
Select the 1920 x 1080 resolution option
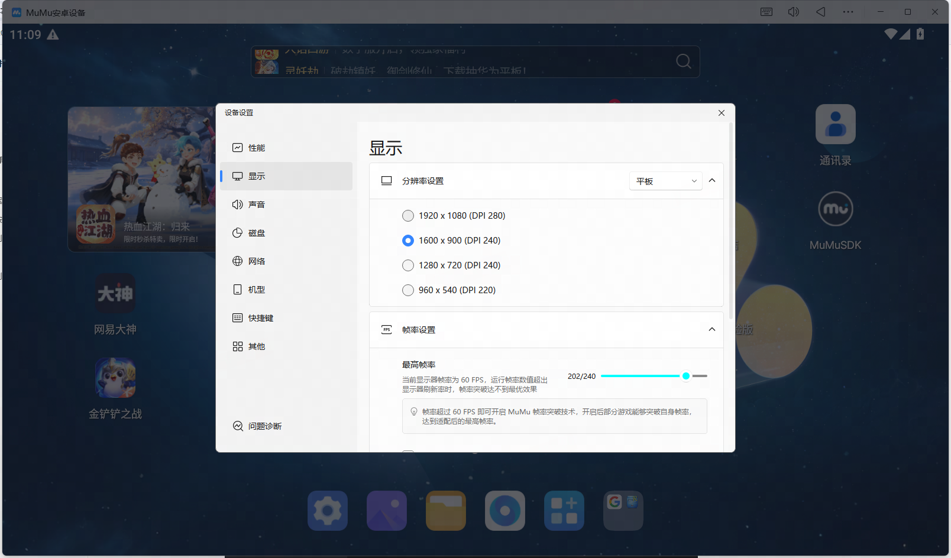click(408, 216)
